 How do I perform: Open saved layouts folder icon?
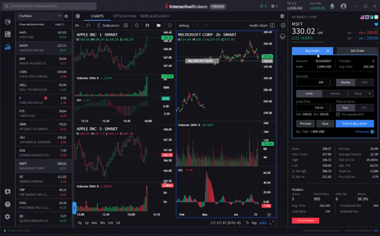tap(158, 26)
